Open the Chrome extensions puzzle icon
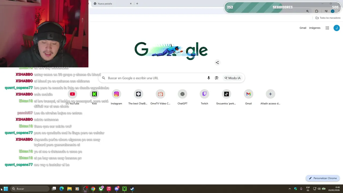The width and height of the screenshot is (343, 193). click(317, 11)
